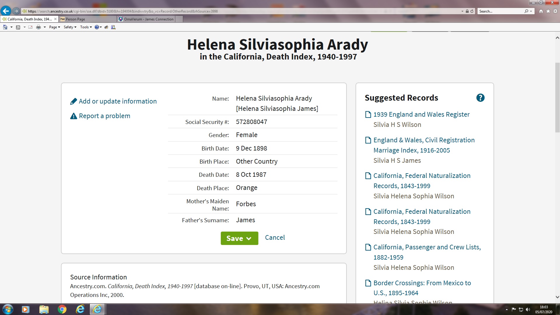Launch Google Chrome from taskbar

62,309
